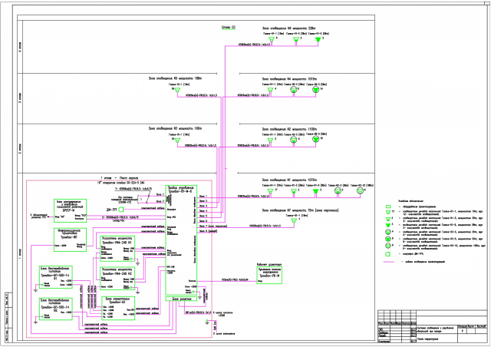Click the middle circled speaker in zone N4
The width and height of the screenshot is (491, 347).
tap(294, 90)
